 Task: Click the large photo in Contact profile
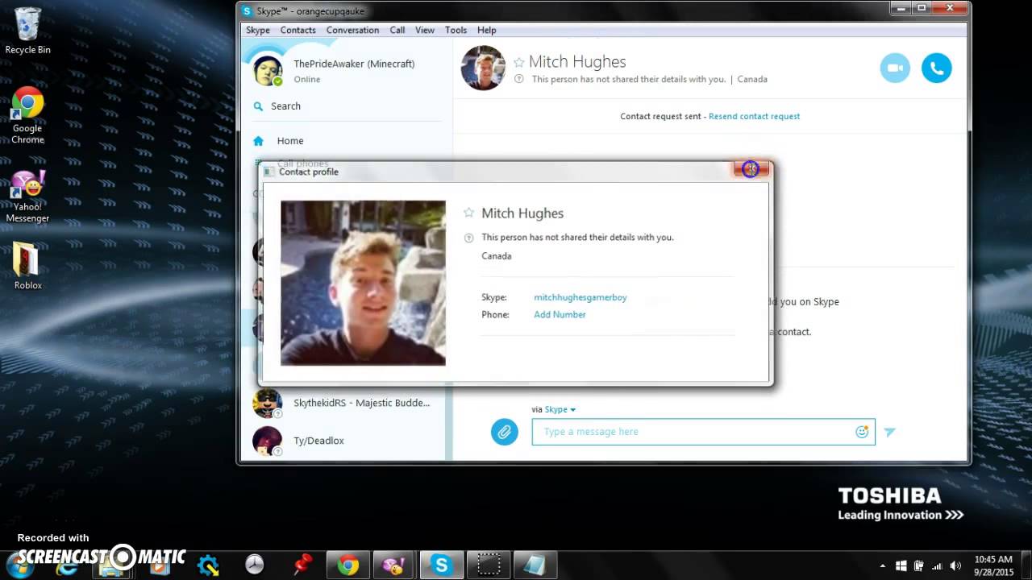coord(363,283)
